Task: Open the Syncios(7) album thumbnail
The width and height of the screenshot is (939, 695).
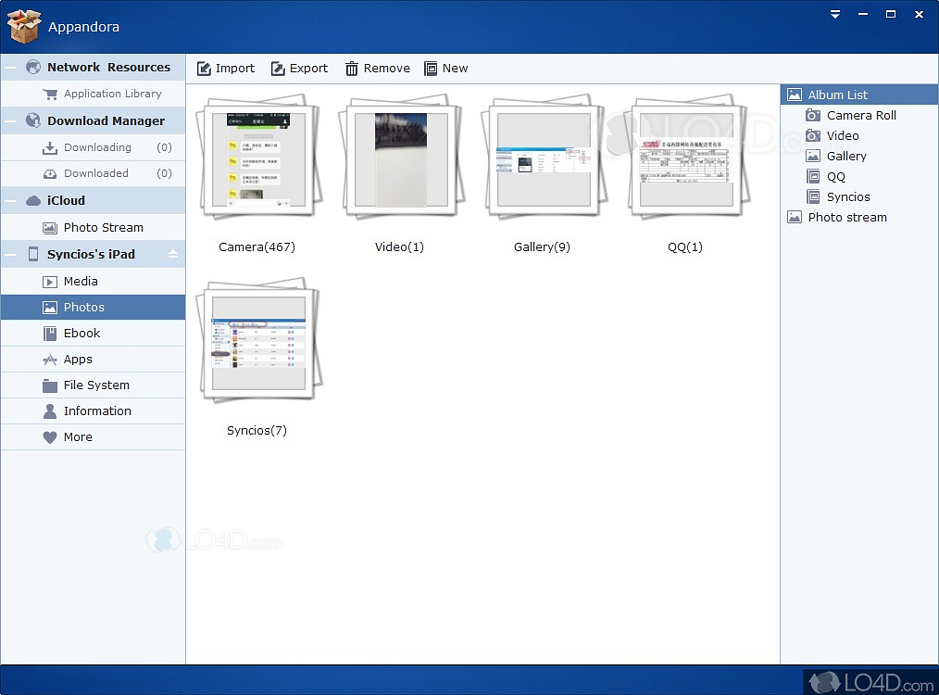Action: [x=257, y=342]
